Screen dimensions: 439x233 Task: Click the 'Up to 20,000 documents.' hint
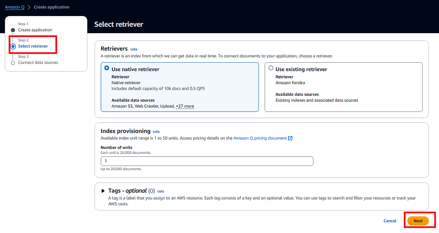121,169
